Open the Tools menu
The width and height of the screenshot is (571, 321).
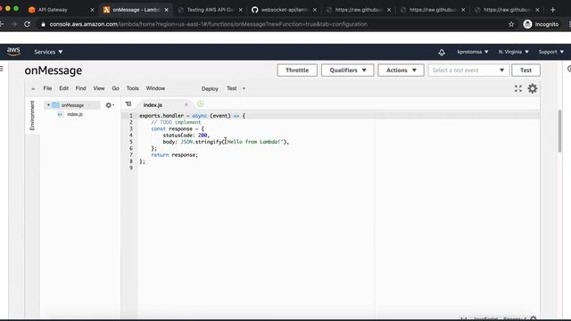tap(133, 88)
